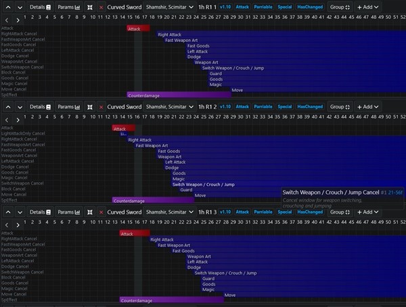Click the move-up arrow in 1h R1 1 toolbar

(x=5, y=7)
